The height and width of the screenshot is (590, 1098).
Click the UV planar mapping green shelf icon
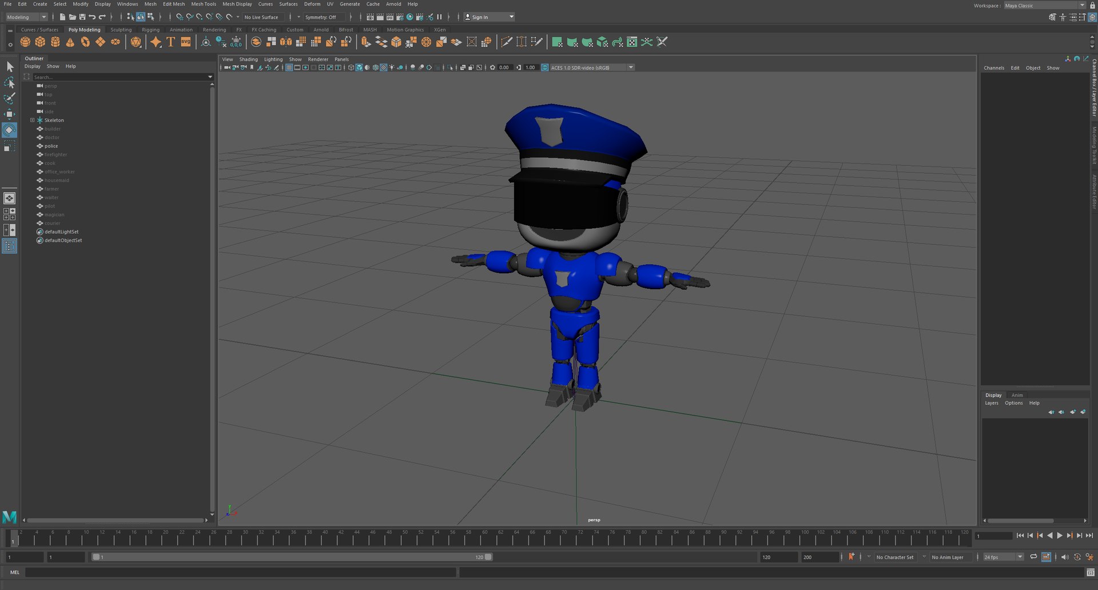click(556, 42)
